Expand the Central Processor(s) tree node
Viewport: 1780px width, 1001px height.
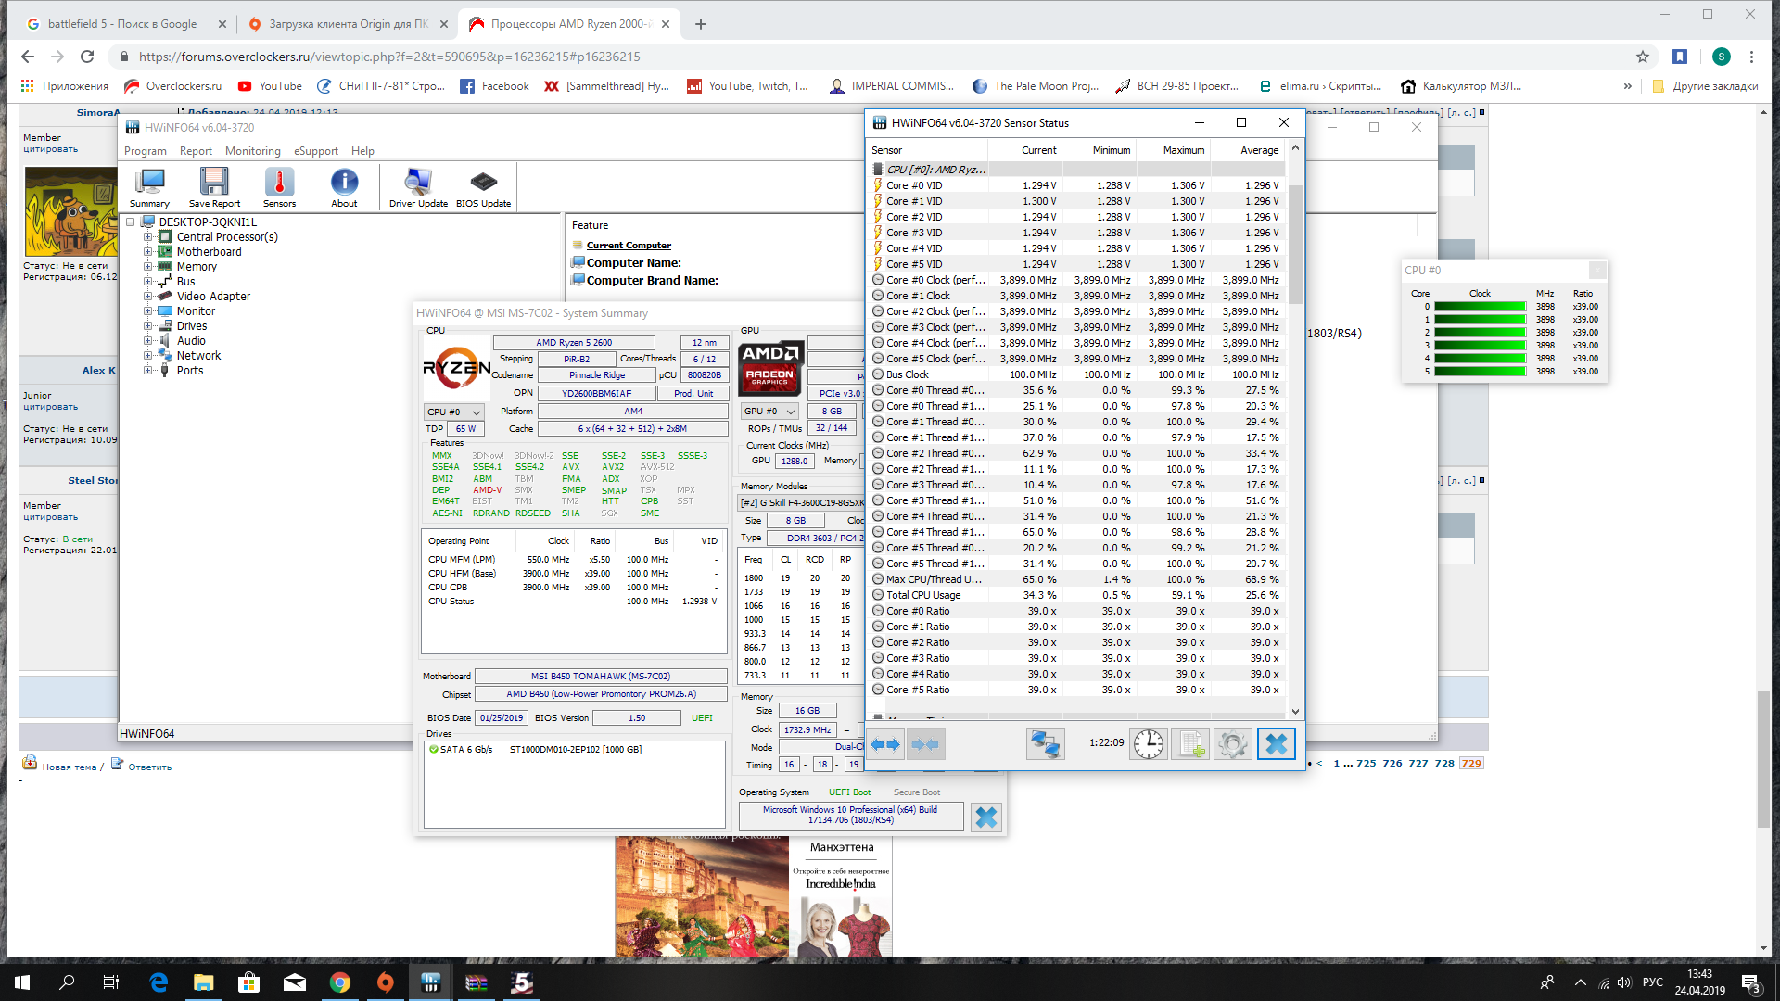147,237
